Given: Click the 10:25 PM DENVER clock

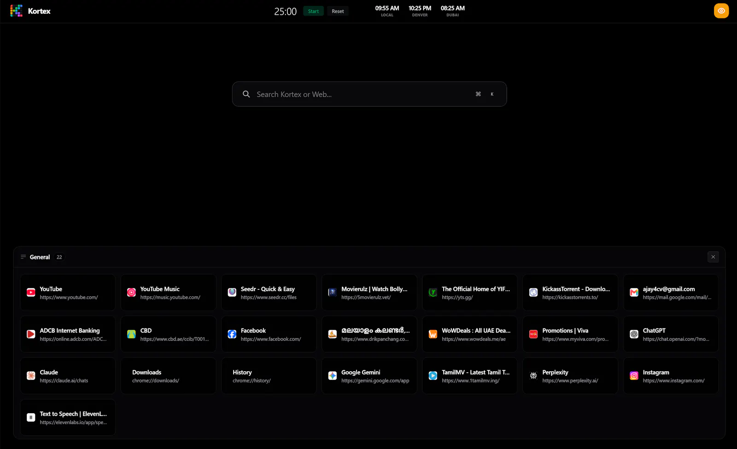Looking at the screenshot, I should click(420, 11).
